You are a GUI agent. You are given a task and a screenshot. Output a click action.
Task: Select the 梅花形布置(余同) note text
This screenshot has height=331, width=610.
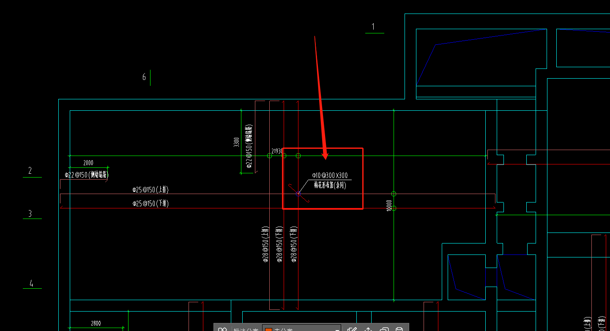tap(330, 185)
